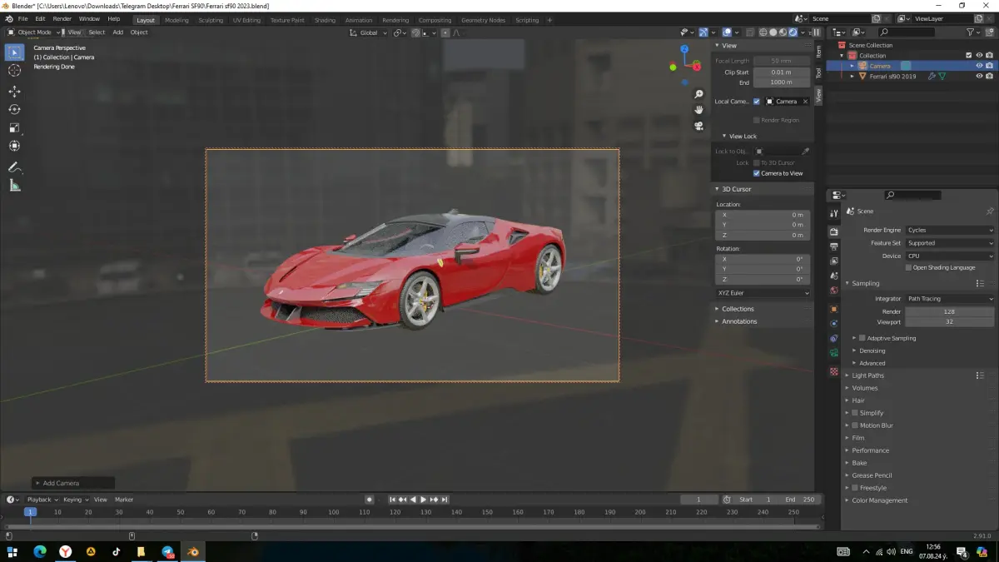Viewport: 999px width, 562px height.
Task: Expand the Color Management panel
Action: pos(879,500)
